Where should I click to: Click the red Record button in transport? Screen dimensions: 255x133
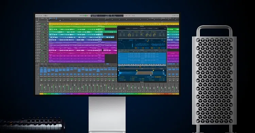(x=87, y=16)
